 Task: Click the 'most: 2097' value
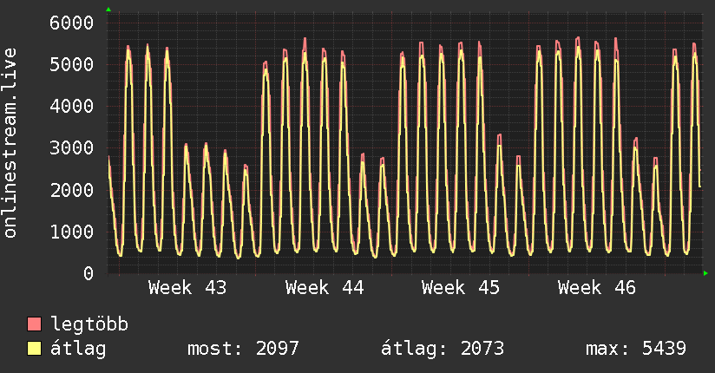[243, 349]
